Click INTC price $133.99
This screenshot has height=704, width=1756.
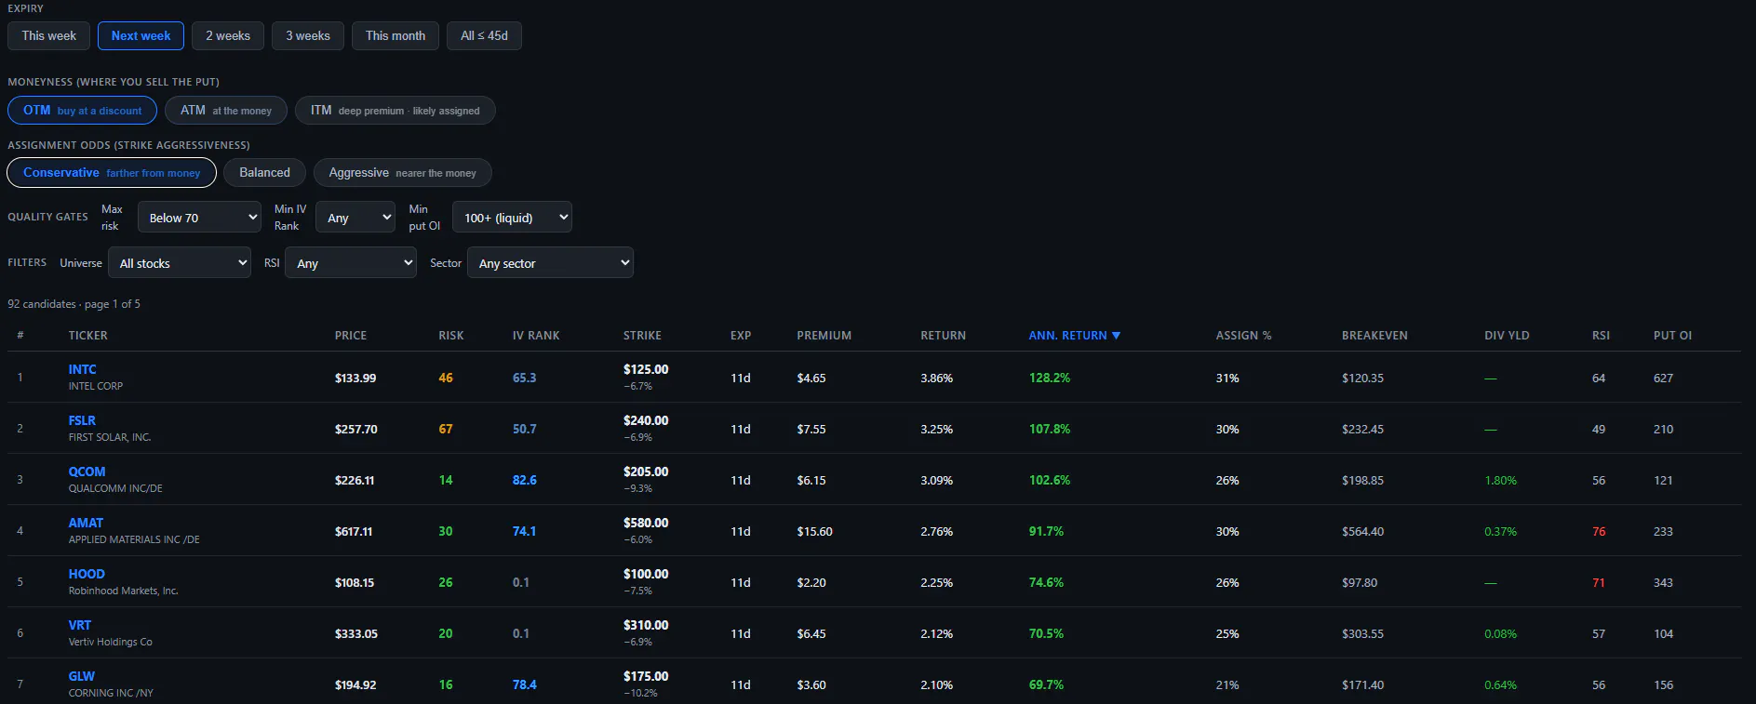coord(355,379)
